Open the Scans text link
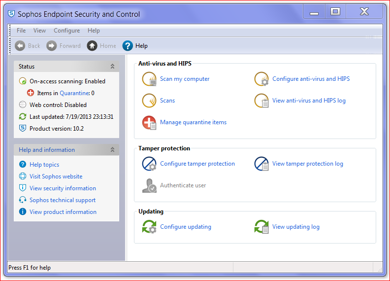The width and height of the screenshot is (390, 281). click(x=167, y=101)
